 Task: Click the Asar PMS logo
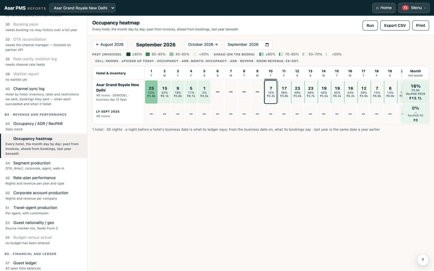pyautogui.click(x=15, y=8)
